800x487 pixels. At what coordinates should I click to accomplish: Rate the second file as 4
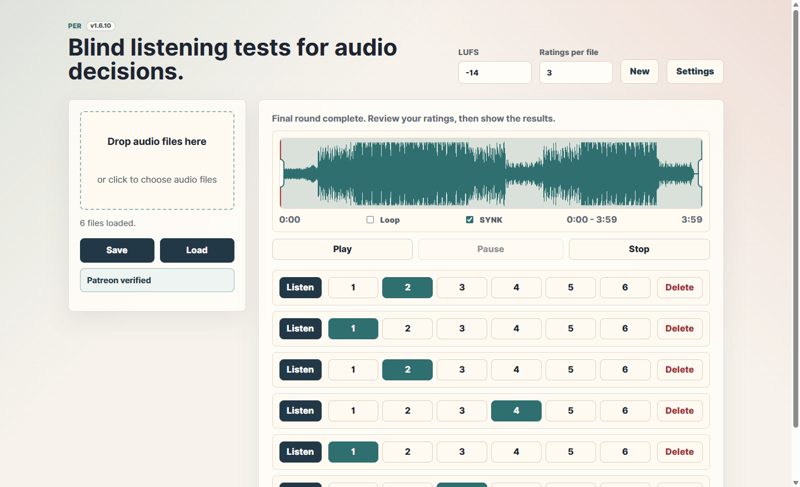tap(516, 329)
